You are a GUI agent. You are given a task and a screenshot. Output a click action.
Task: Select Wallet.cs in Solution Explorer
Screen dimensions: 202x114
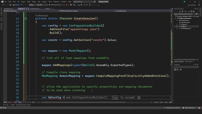click(x=184, y=26)
